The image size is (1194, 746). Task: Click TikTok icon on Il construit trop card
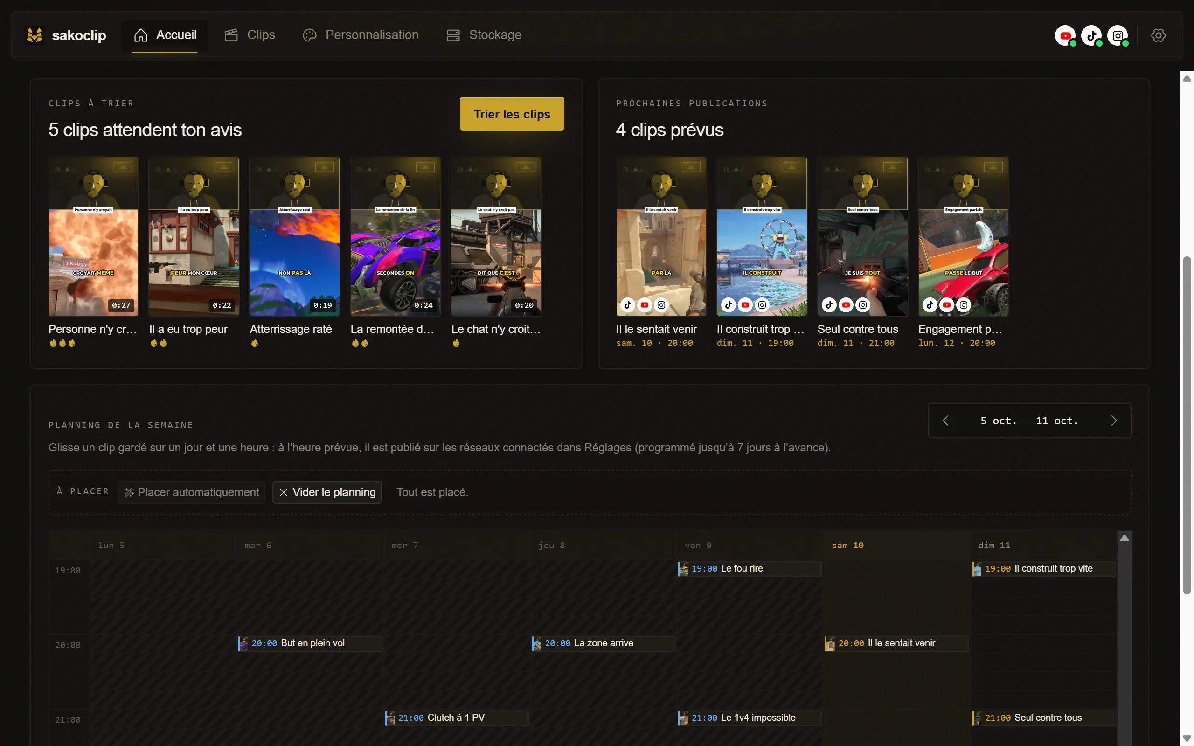pyautogui.click(x=728, y=305)
